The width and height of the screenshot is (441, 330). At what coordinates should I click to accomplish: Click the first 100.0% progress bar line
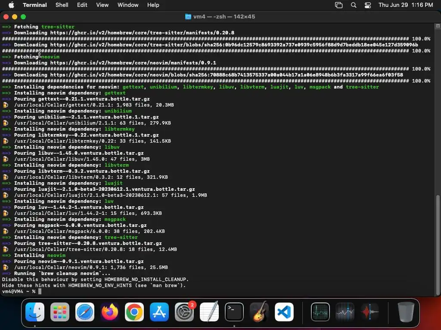click(x=216, y=39)
